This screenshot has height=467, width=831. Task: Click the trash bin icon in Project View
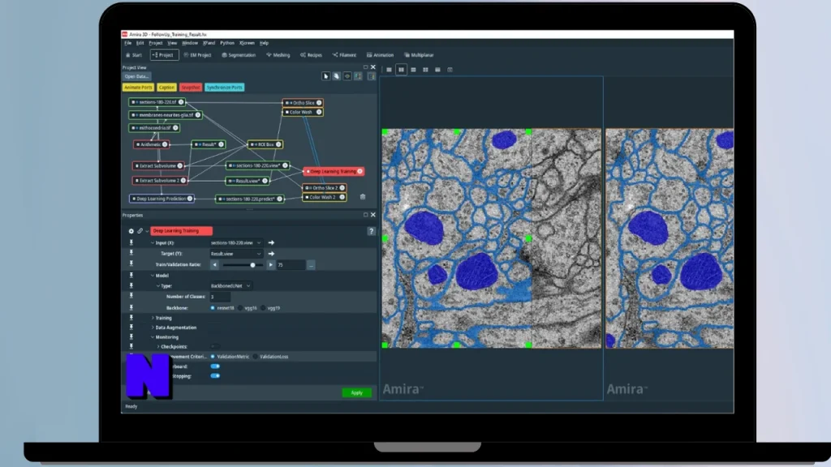click(x=363, y=197)
